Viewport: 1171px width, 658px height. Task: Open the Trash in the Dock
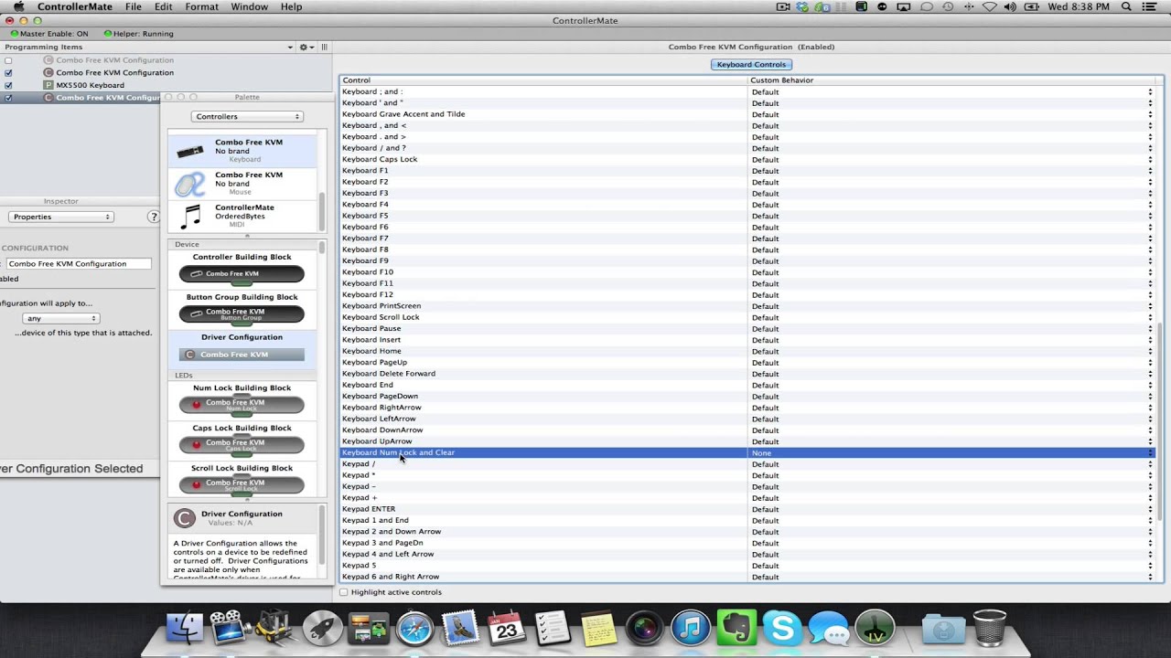tap(989, 628)
